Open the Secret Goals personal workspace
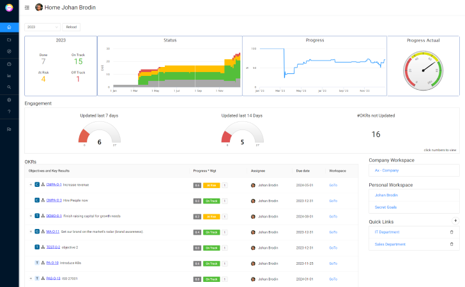 tap(386, 207)
